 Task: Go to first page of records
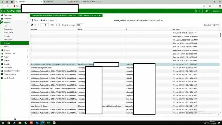click(35, 25)
